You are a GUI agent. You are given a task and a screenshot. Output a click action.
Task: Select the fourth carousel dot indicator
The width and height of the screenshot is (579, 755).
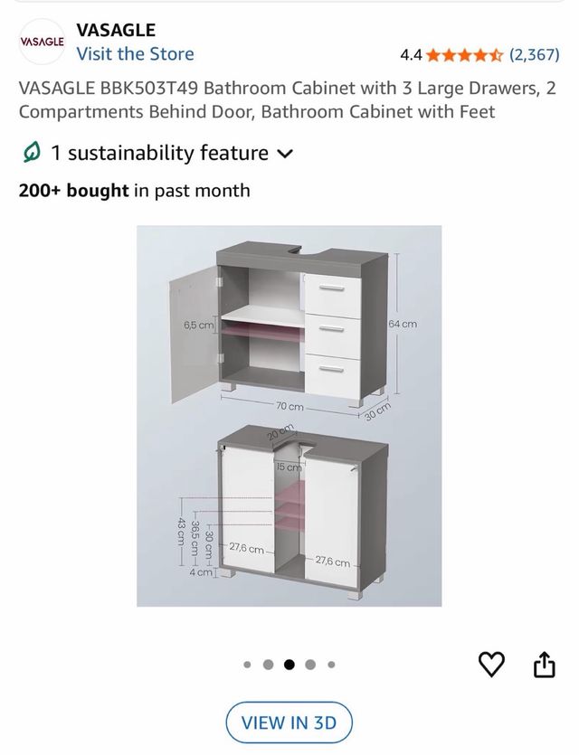click(309, 665)
